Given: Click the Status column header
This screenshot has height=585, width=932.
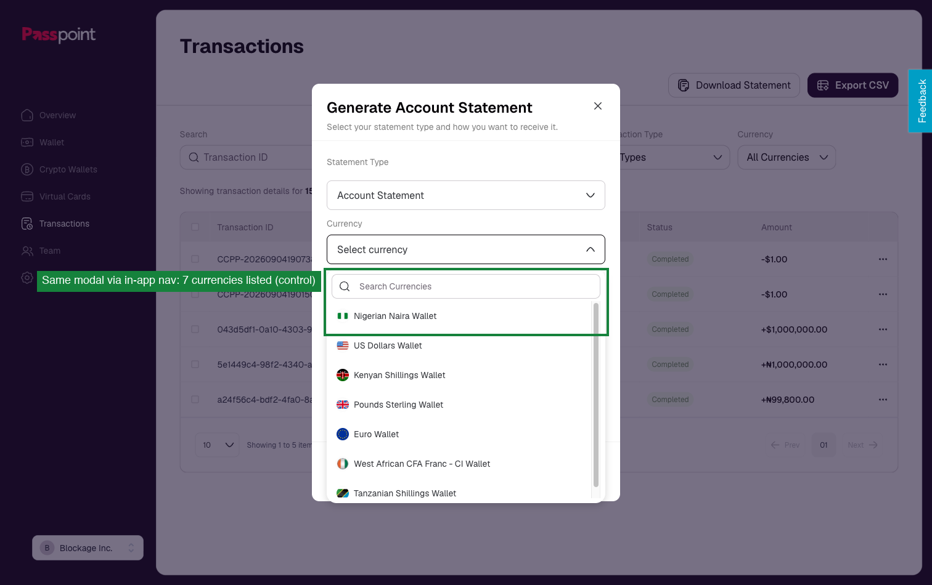Looking at the screenshot, I should [x=660, y=227].
